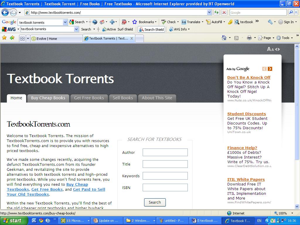Select the Home tab on the site
This screenshot has height=225, width=300.
(x=16, y=98)
